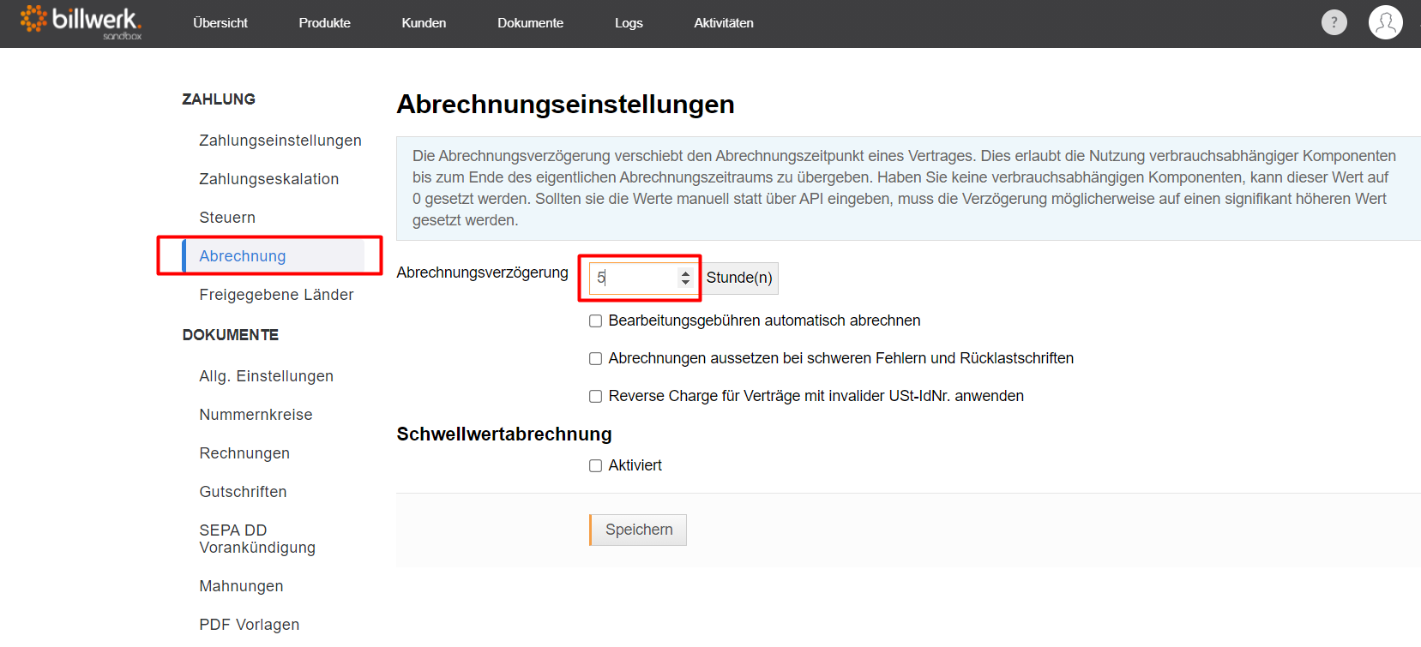Open the help question mark icon
The height and width of the screenshot is (647, 1421).
[1334, 22]
